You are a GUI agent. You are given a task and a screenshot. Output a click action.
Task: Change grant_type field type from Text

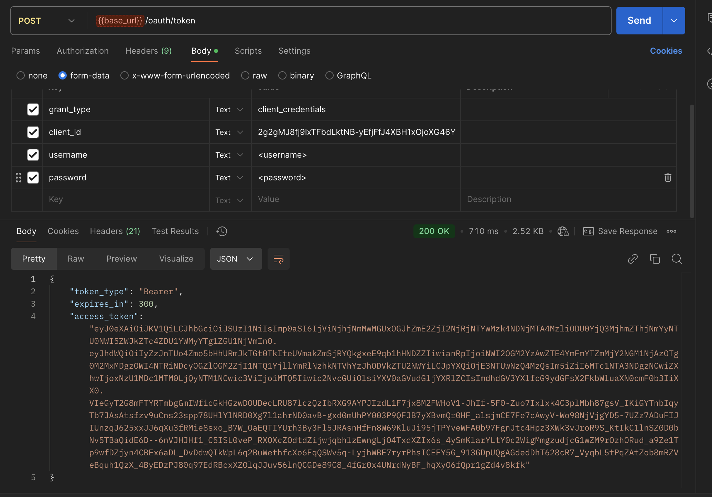click(x=229, y=109)
